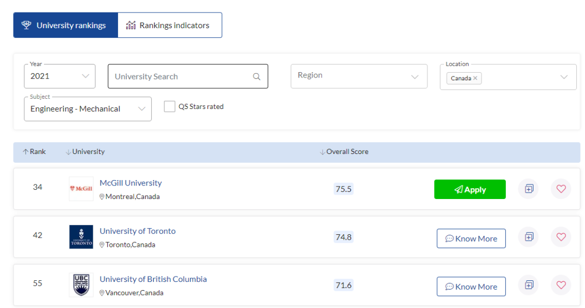The image size is (585, 308).
Task: Open the Year 2021 dropdown
Action: (x=60, y=76)
